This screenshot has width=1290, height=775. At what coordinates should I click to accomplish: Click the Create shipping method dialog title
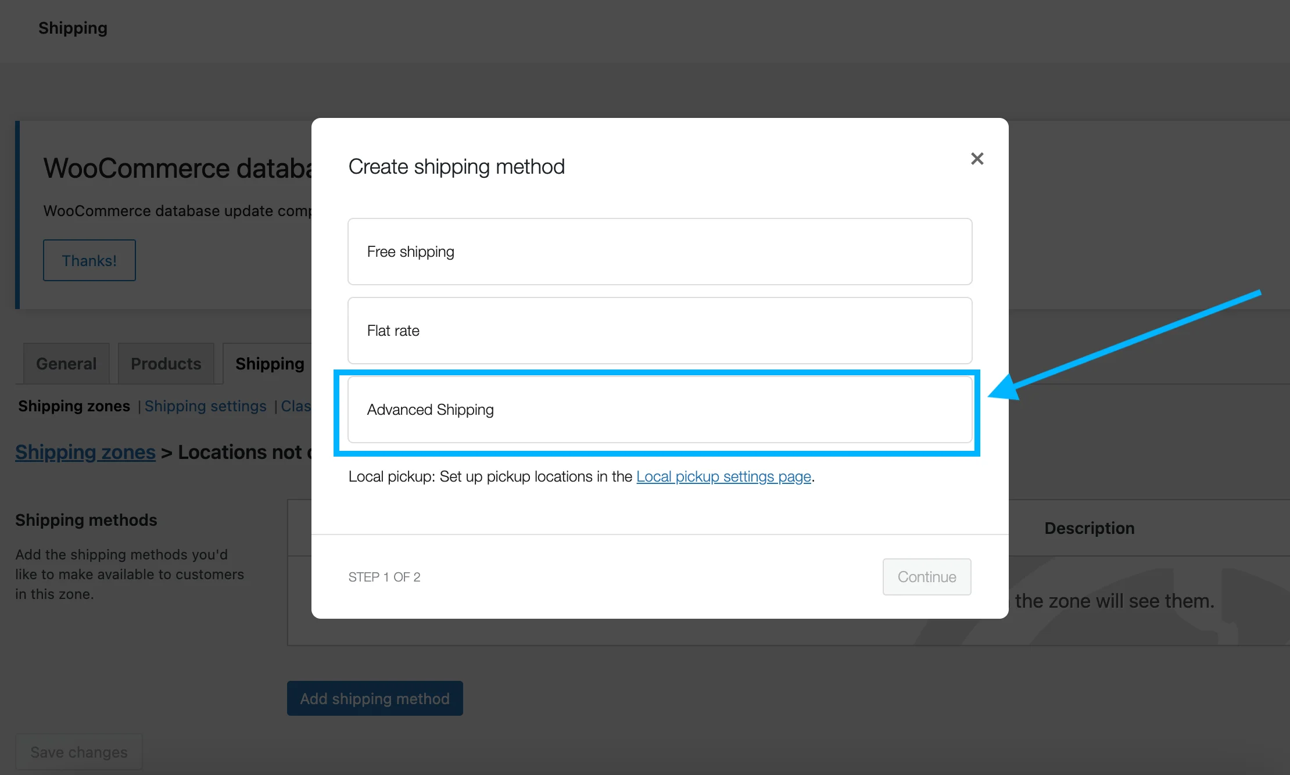click(x=456, y=167)
